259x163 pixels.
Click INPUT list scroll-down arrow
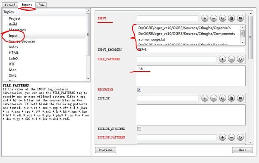pos(243,42)
